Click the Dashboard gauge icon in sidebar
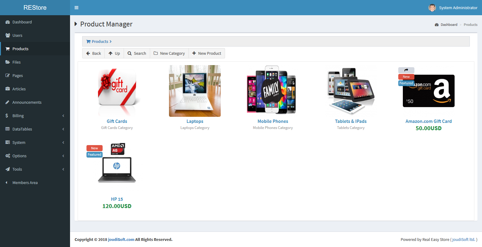The image size is (482, 247). click(8, 22)
